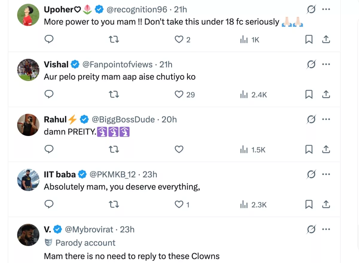Image resolution: width=359 pixels, height=263 pixels.
Task: Bookmark Upoher's tweet
Action: 309,39
